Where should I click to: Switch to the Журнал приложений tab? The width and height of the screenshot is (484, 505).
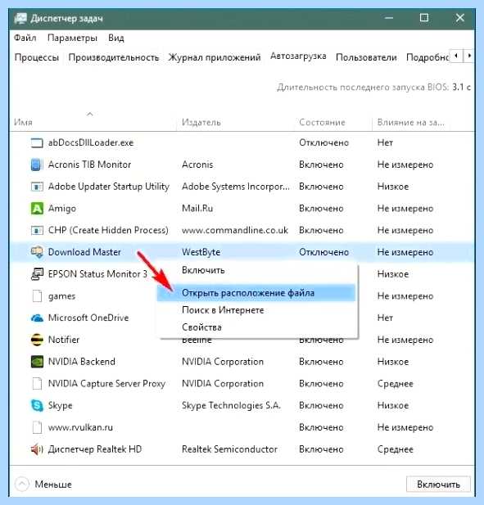(x=215, y=57)
